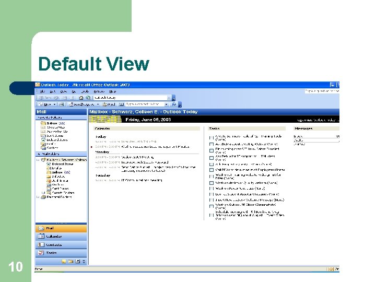Check 'Create summary...Training tools' task checkbox
Screen dimensions: 376x282
[x=211, y=138]
